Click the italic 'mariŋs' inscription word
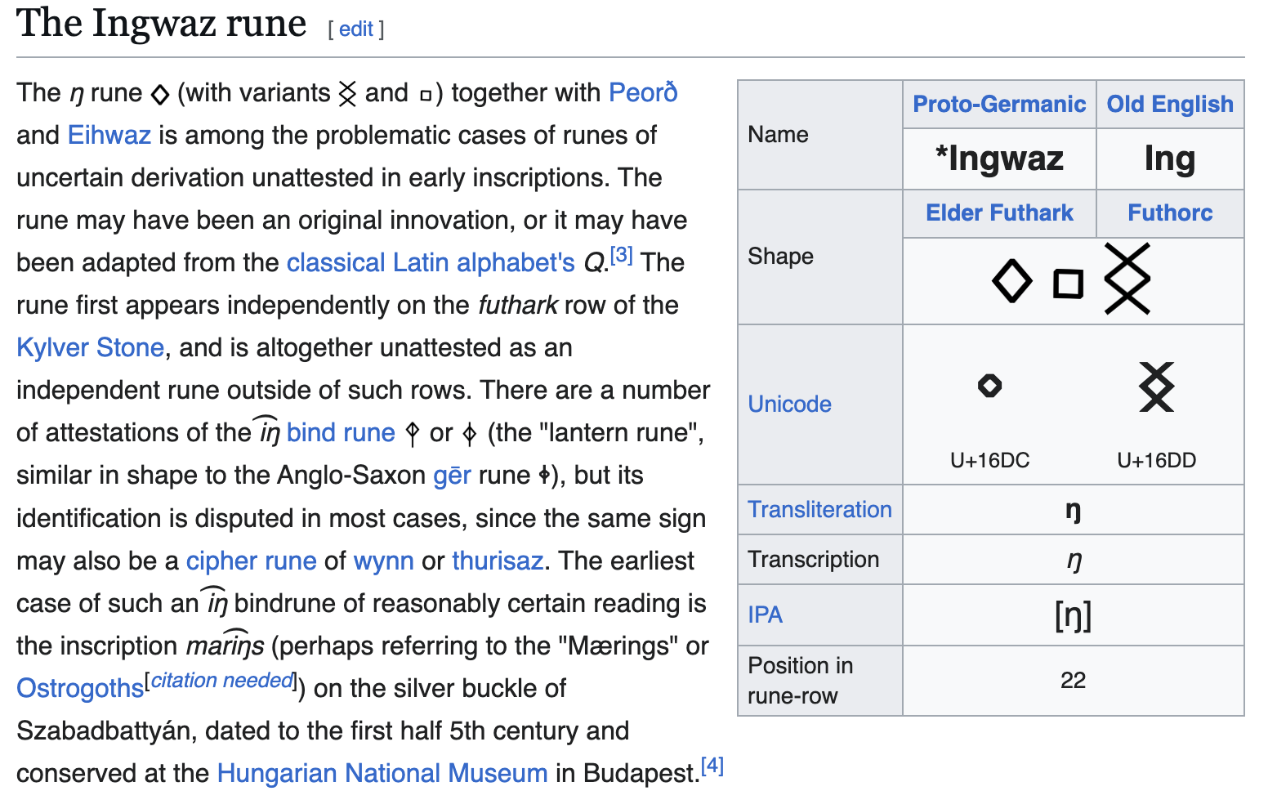This screenshot has height=791, width=1268. pos(225,646)
